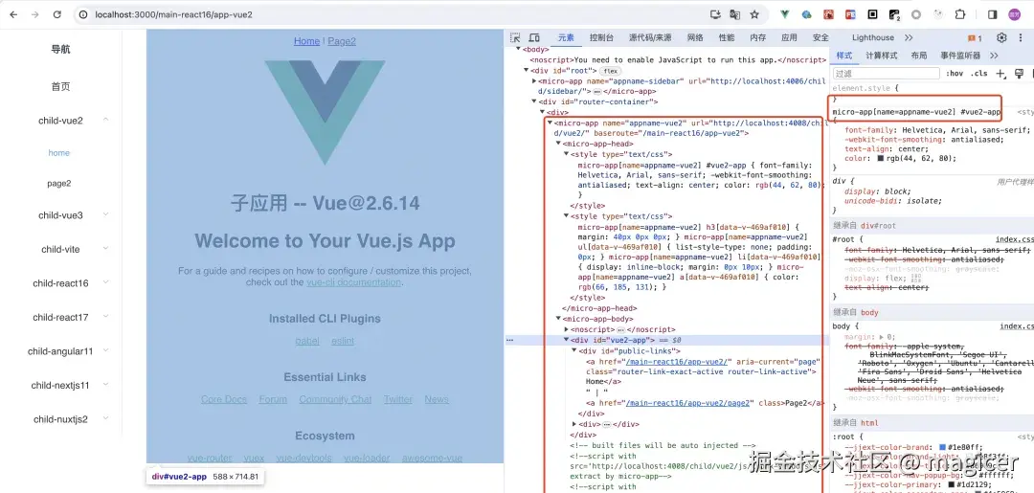Click the black square target extension icon
Image resolution: width=1034 pixels, height=493 pixels.
[872, 14]
